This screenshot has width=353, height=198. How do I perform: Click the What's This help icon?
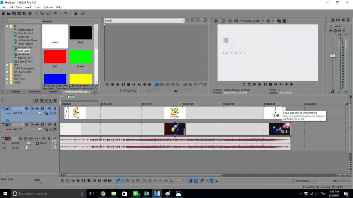pos(83,13)
